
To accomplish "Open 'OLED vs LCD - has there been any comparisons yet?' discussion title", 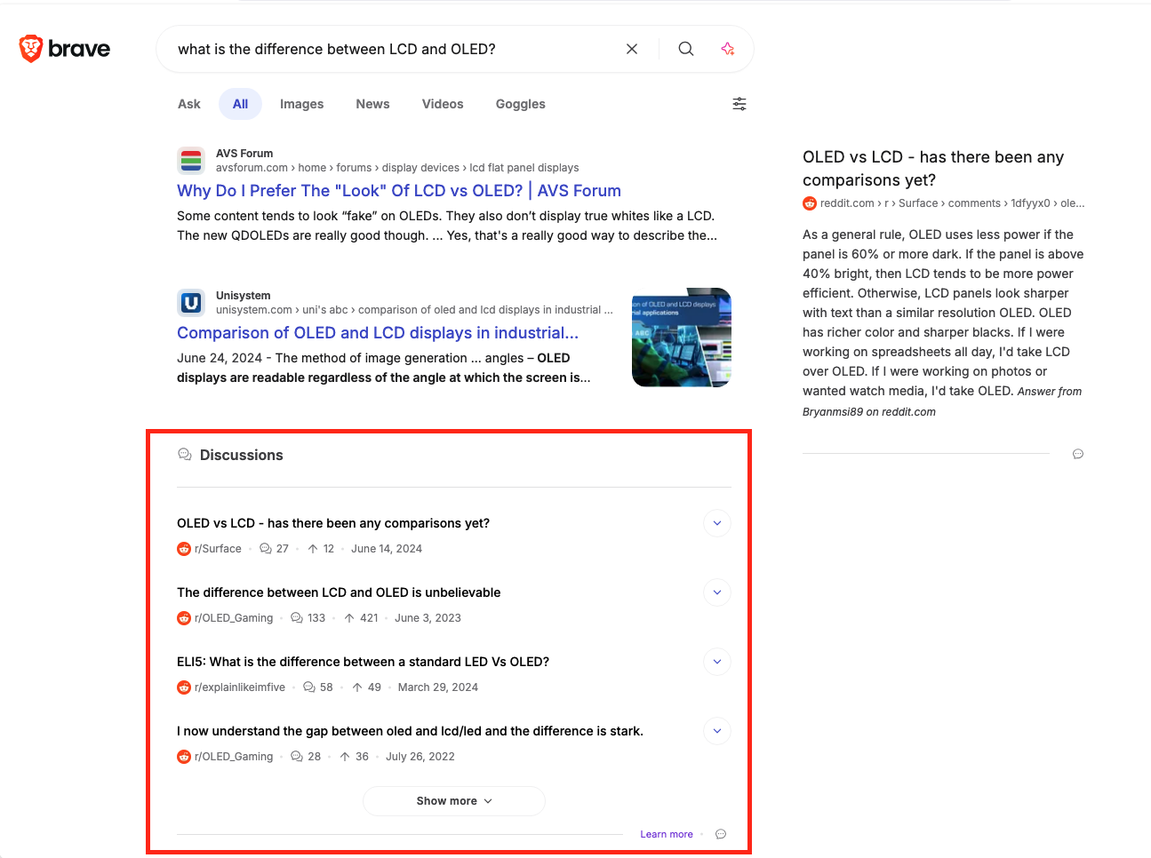I will click(333, 523).
